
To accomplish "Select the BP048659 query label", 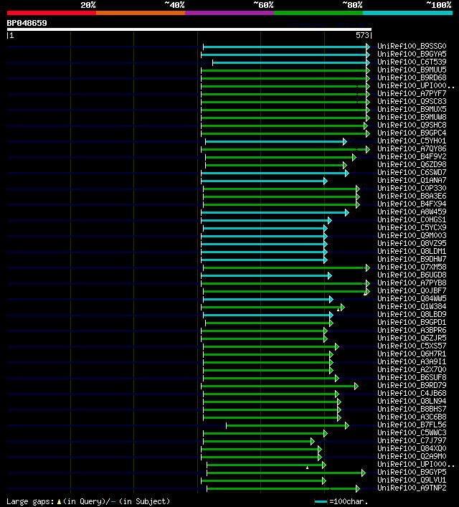I will [27, 23].
